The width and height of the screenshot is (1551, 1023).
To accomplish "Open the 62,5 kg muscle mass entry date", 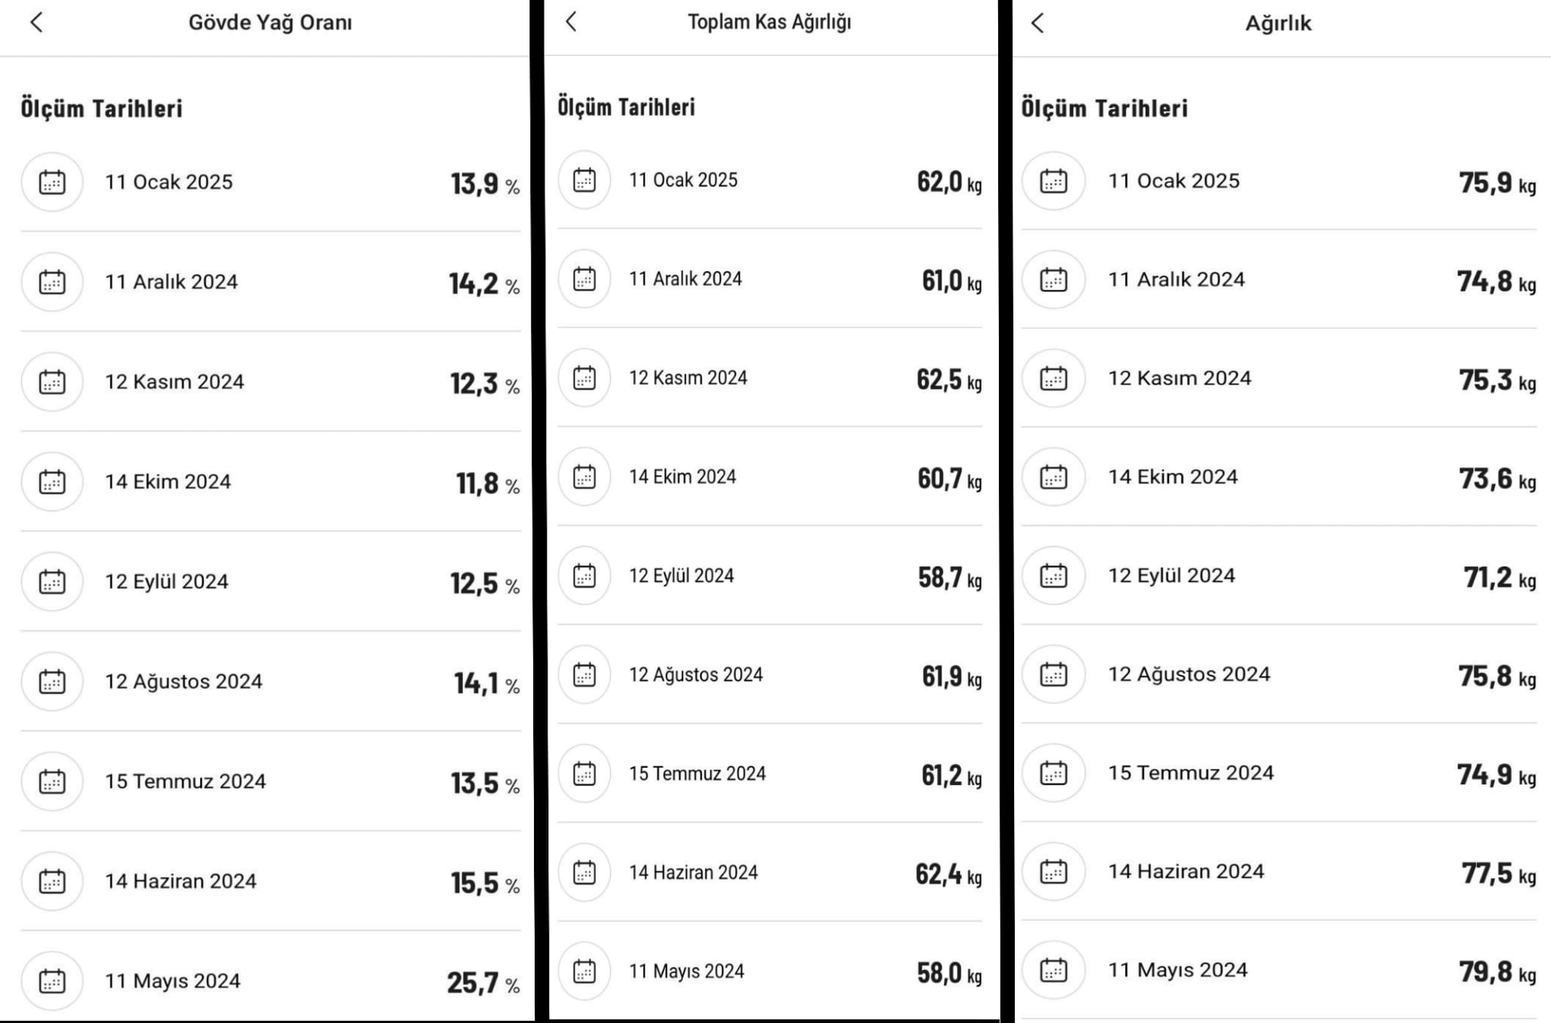I will [x=688, y=378].
